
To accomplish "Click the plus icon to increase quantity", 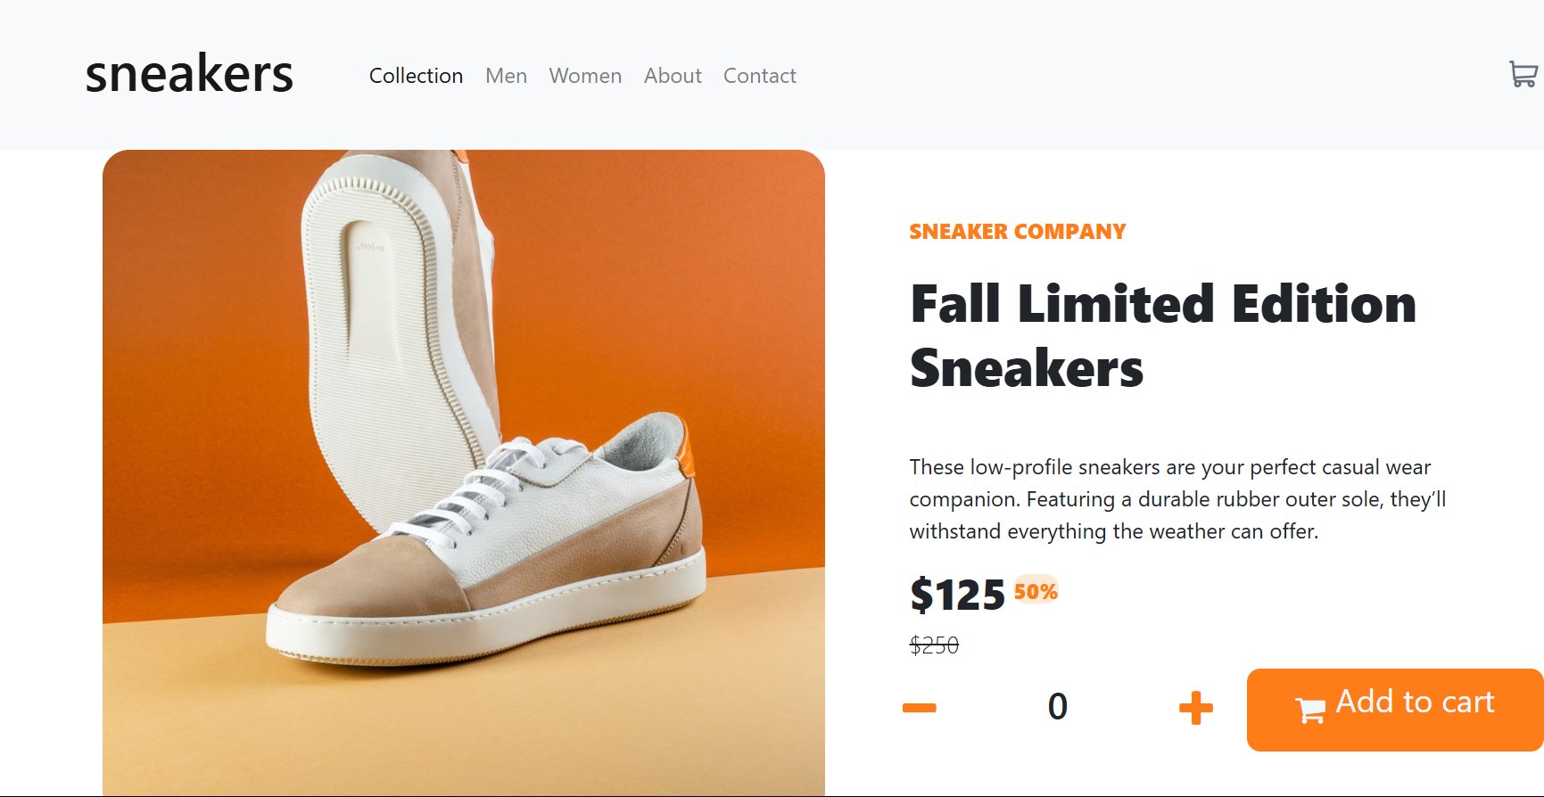I will pyautogui.click(x=1195, y=707).
